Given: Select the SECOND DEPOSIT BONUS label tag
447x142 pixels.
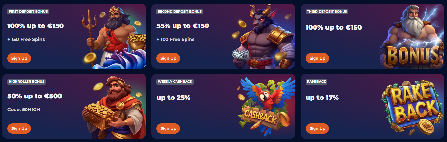Looking at the screenshot, I should coord(180,12).
